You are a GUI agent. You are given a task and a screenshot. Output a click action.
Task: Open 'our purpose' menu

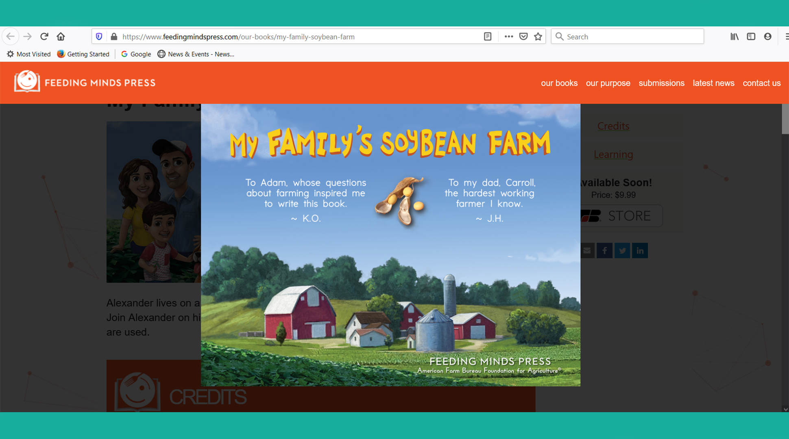tap(608, 83)
